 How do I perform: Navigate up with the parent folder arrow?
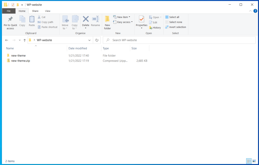click(24, 40)
